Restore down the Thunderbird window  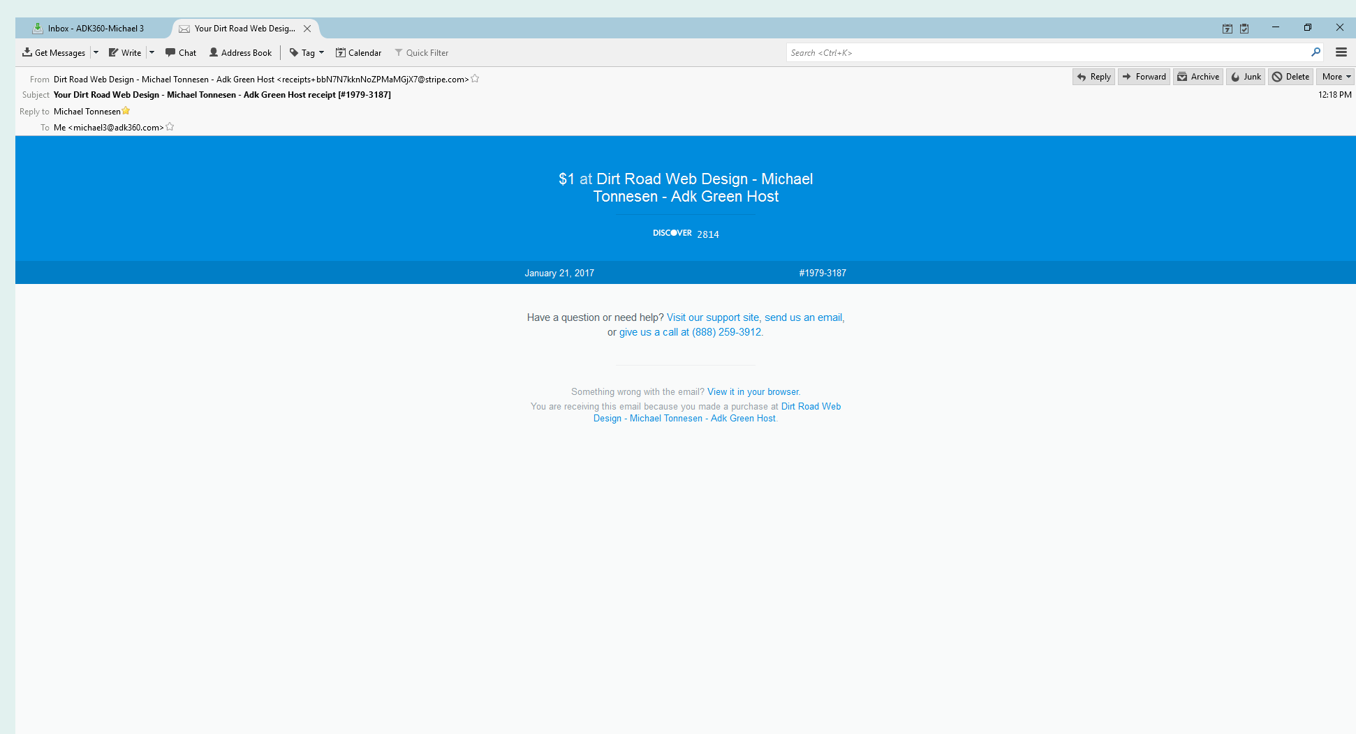(1308, 27)
